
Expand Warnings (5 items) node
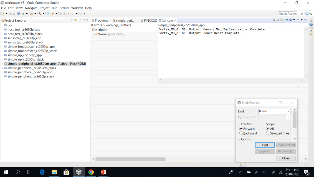click(x=93, y=34)
